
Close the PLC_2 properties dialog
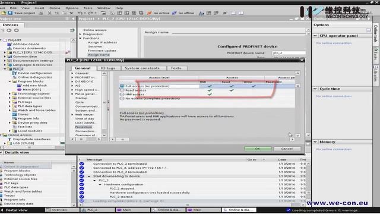[x=302, y=60]
